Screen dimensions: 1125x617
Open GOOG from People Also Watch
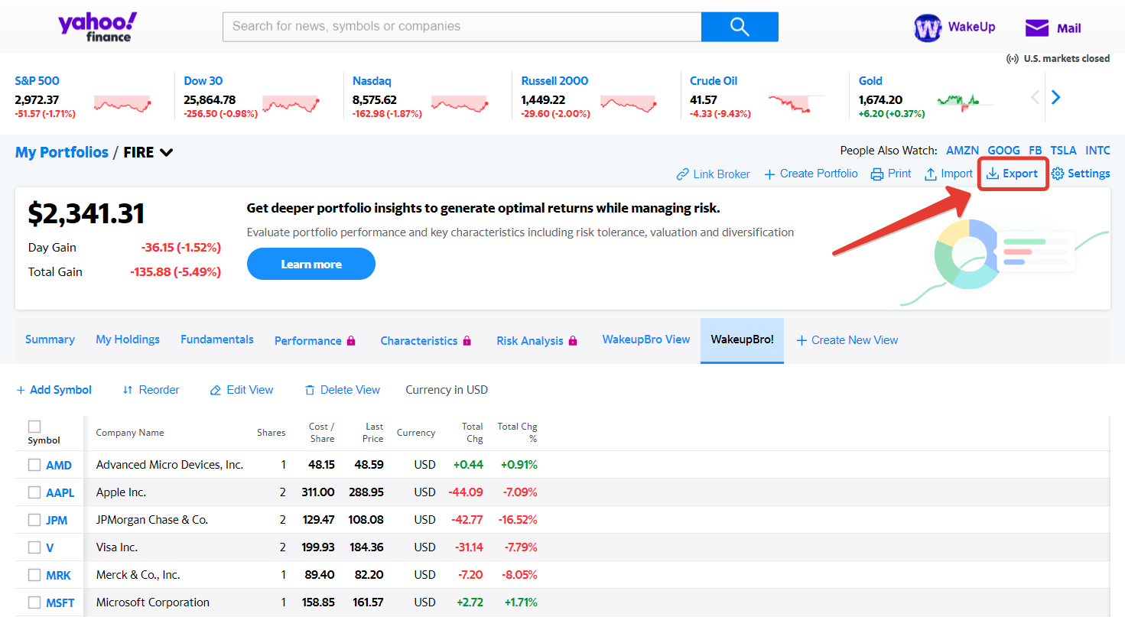click(x=1003, y=151)
